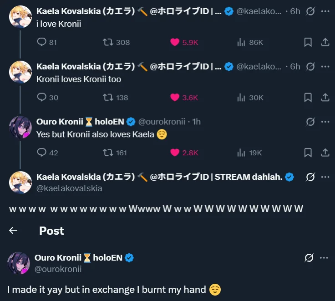View analytics of 86K views tweet
Image resolution: width=335 pixels, height=301 pixels.
[x=241, y=42]
